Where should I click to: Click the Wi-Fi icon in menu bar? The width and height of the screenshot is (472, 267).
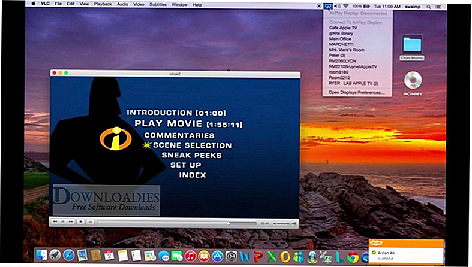tap(346, 6)
